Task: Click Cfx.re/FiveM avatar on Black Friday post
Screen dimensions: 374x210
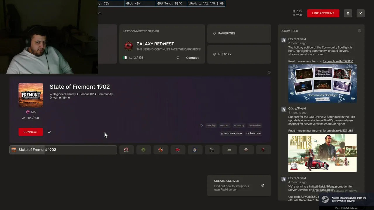Action: click(284, 179)
